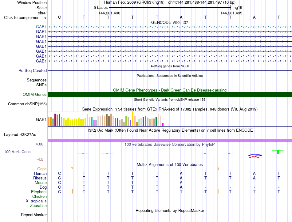Select the Mouse alignment row label
This screenshot has height=222, width=292.
(41, 183)
